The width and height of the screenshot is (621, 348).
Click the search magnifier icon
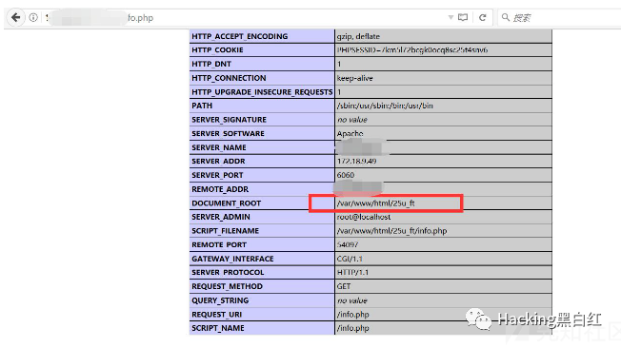tap(506, 17)
